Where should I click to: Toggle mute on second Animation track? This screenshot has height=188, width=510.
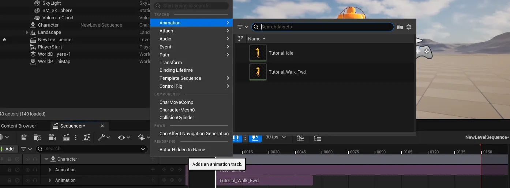point(17,180)
